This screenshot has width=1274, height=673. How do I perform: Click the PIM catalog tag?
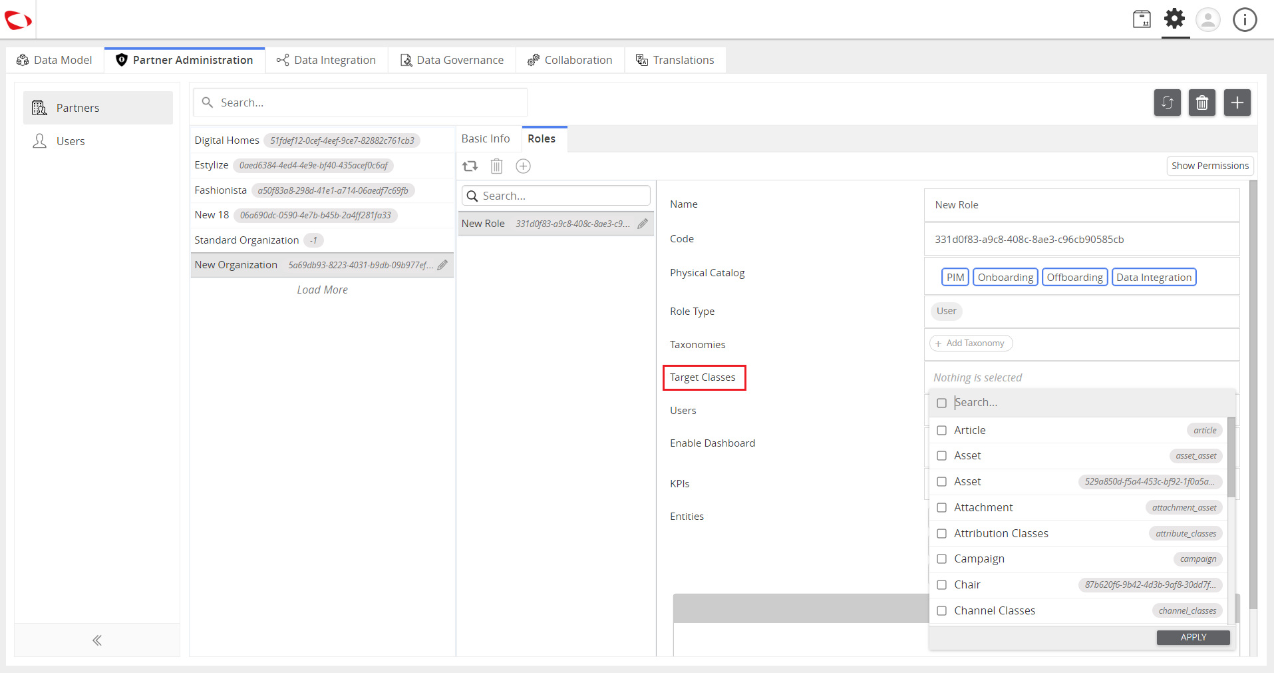coord(955,278)
